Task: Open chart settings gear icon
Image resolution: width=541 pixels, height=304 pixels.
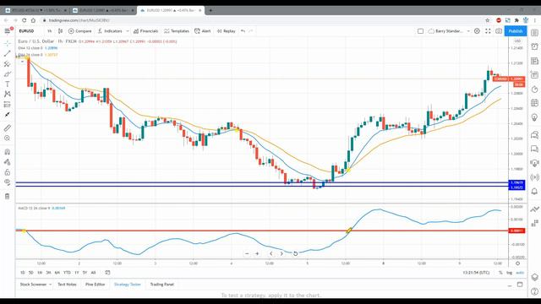Action: coord(477,31)
